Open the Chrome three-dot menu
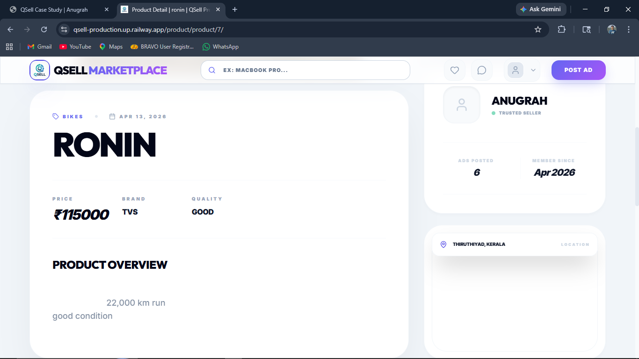The height and width of the screenshot is (359, 639). point(628,29)
